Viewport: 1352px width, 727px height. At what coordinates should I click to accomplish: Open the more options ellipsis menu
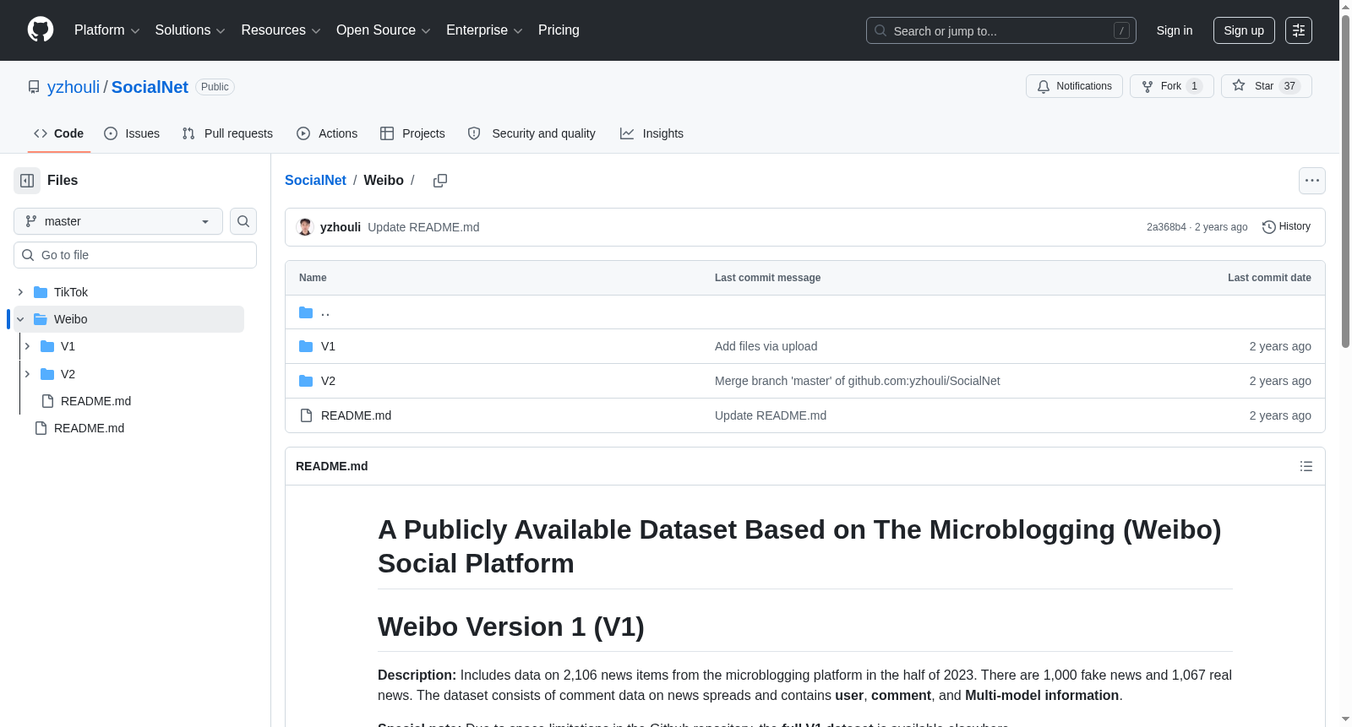[1312, 181]
